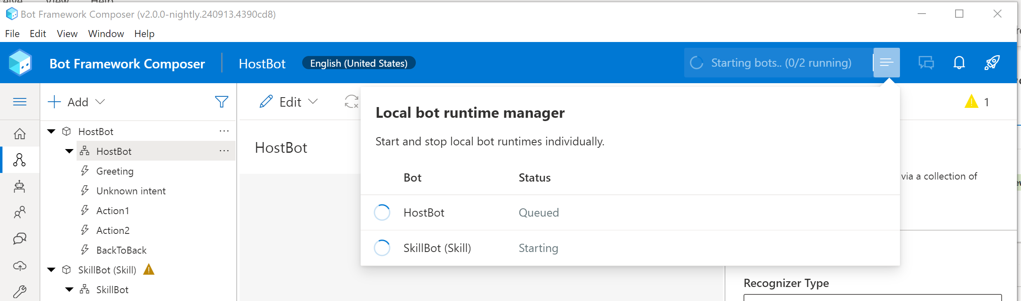Open more options for HostBot project row
Viewport: 1021px width, 301px height.
tap(224, 131)
